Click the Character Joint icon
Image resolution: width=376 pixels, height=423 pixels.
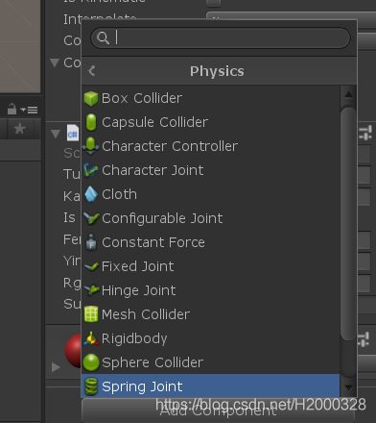point(91,170)
